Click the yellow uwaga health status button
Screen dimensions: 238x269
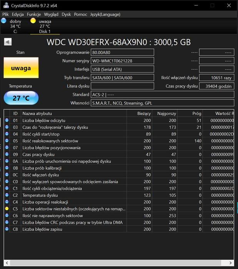point(21,68)
